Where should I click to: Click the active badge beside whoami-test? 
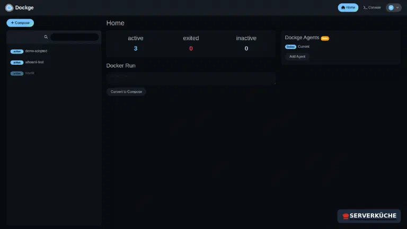[17, 63]
